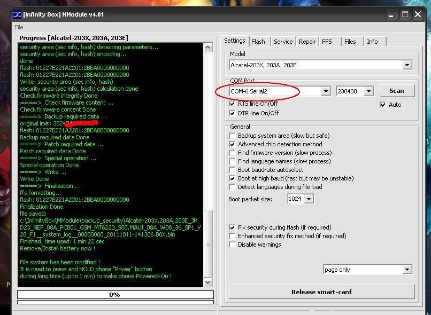Switch to the Flash tab
The height and width of the screenshot is (315, 431).
(258, 42)
